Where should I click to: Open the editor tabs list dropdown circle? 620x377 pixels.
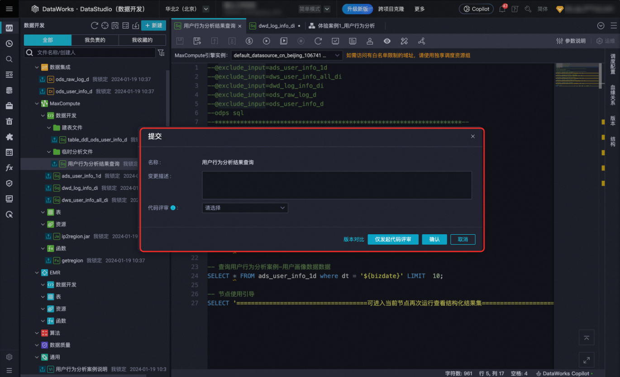coord(601,26)
